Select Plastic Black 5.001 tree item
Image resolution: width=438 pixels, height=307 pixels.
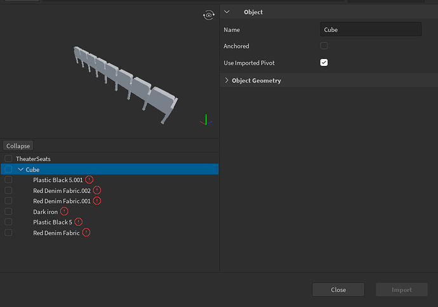58,180
